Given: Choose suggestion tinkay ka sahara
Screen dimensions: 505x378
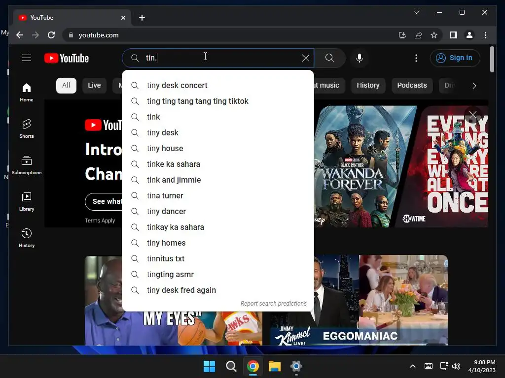Looking at the screenshot, I should click(218, 227).
